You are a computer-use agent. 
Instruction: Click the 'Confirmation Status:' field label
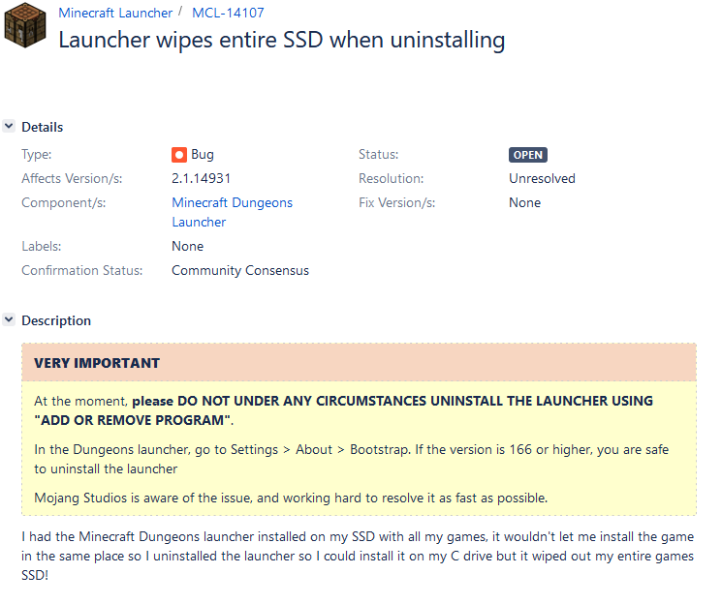(x=82, y=270)
